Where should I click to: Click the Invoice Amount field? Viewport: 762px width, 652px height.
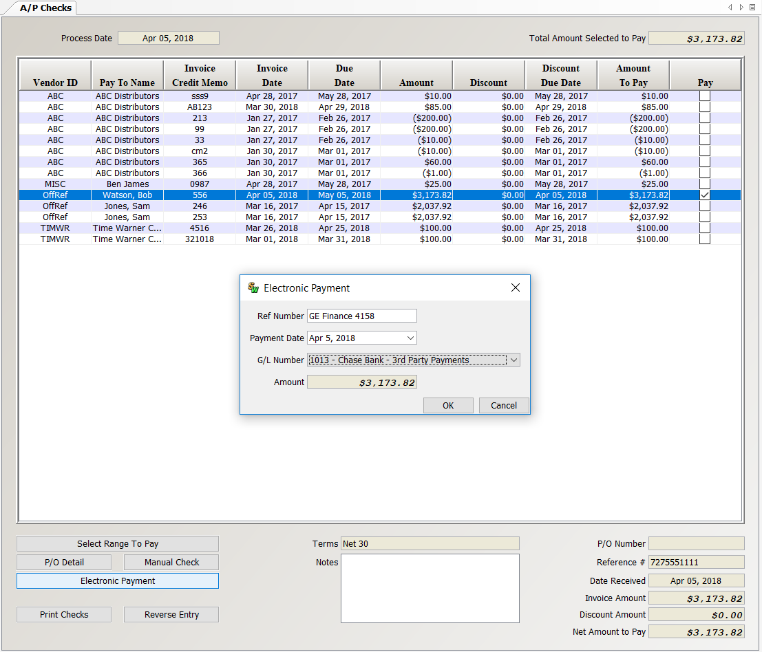coord(697,598)
